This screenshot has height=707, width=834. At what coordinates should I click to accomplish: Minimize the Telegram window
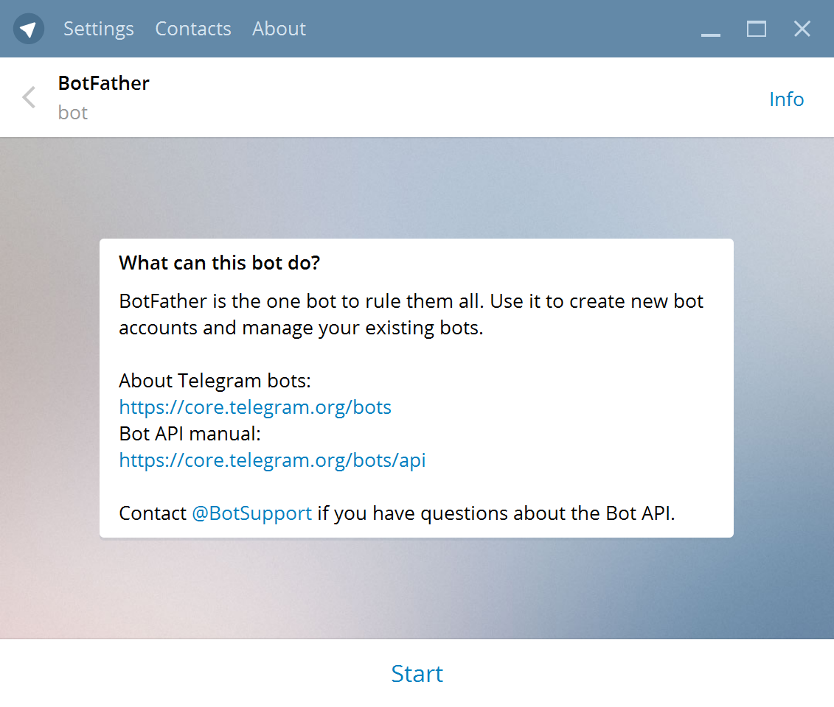coord(710,29)
